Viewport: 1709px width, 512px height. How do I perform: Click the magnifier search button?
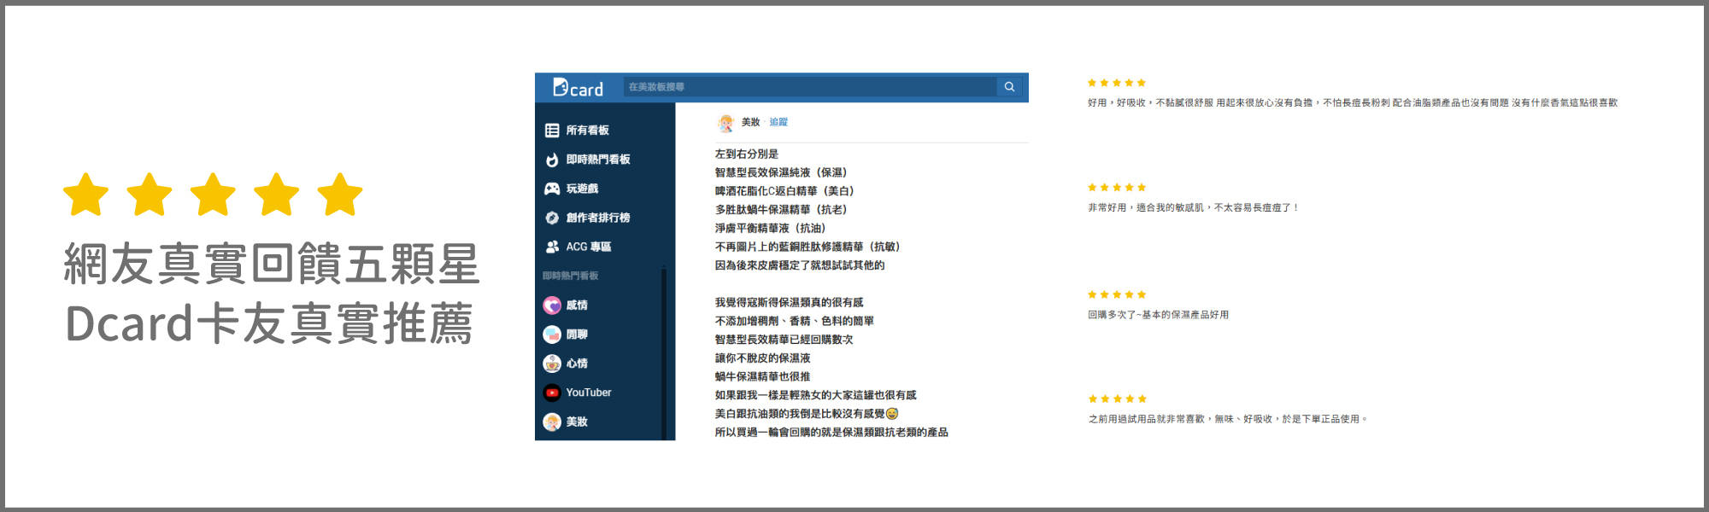[1009, 87]
